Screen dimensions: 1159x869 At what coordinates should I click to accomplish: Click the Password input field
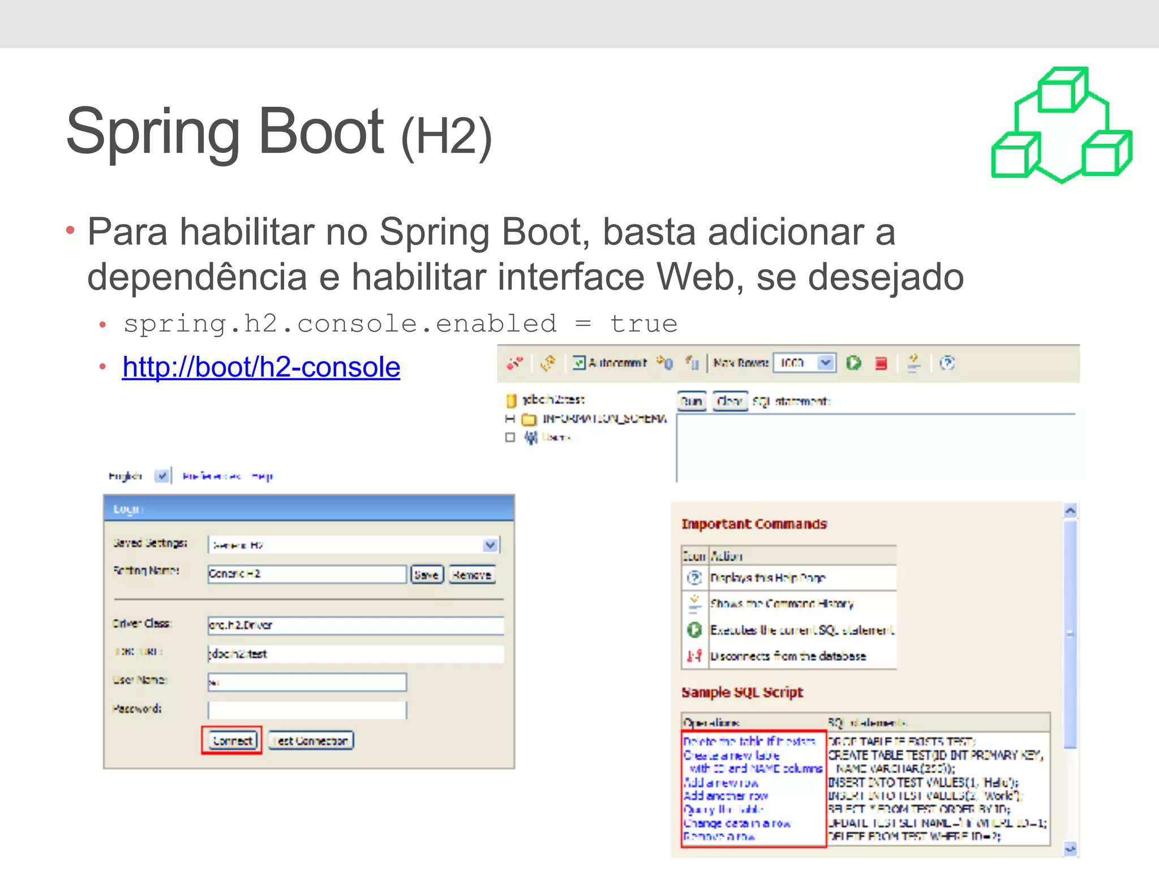point(307,711)
